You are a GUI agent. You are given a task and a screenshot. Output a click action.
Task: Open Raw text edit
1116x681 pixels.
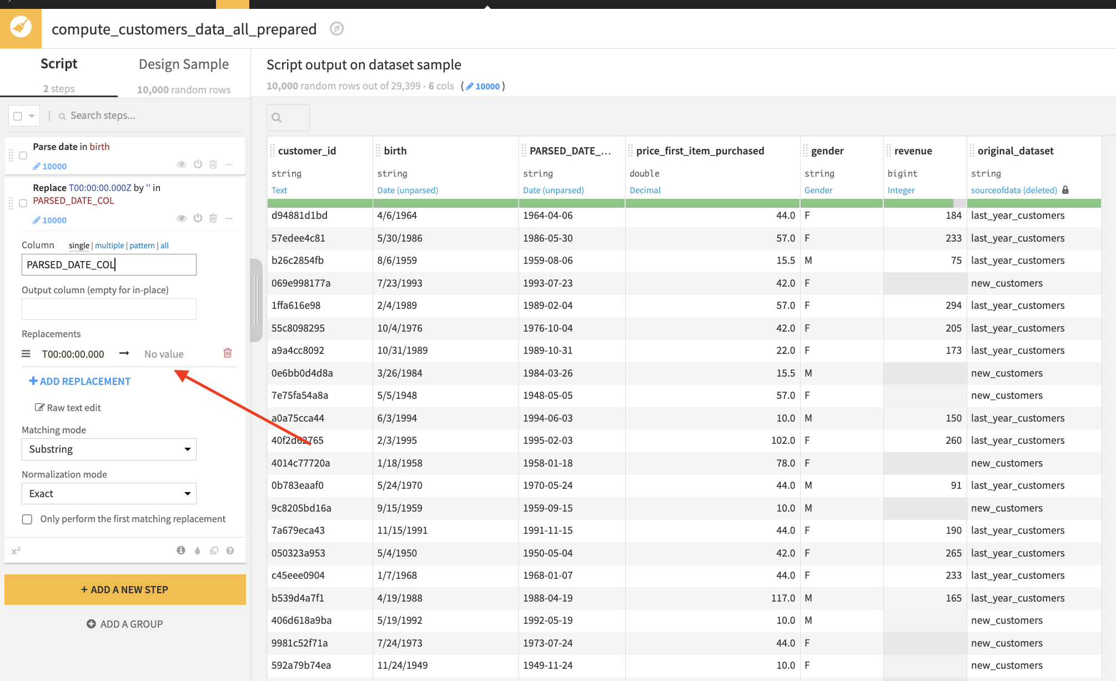pos(68,408)
